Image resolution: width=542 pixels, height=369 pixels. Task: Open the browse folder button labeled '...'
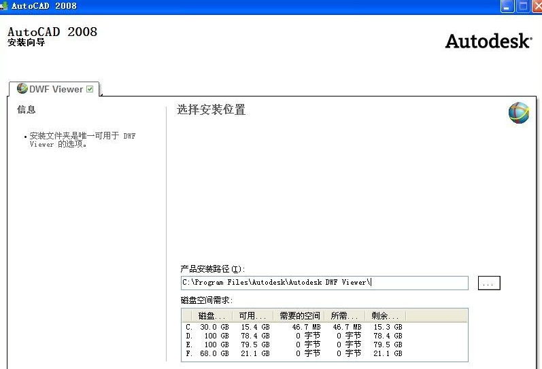point(489,283)
